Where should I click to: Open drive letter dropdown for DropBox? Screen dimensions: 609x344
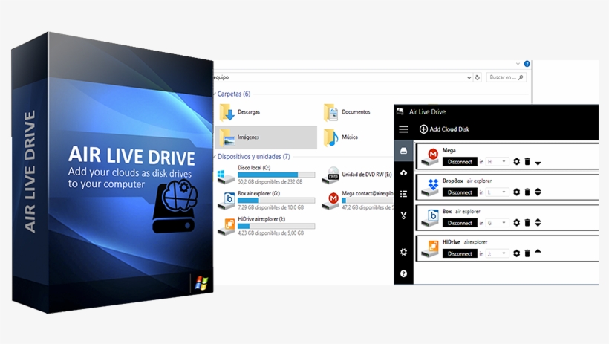pyautogui.click(x=497, y=192)
